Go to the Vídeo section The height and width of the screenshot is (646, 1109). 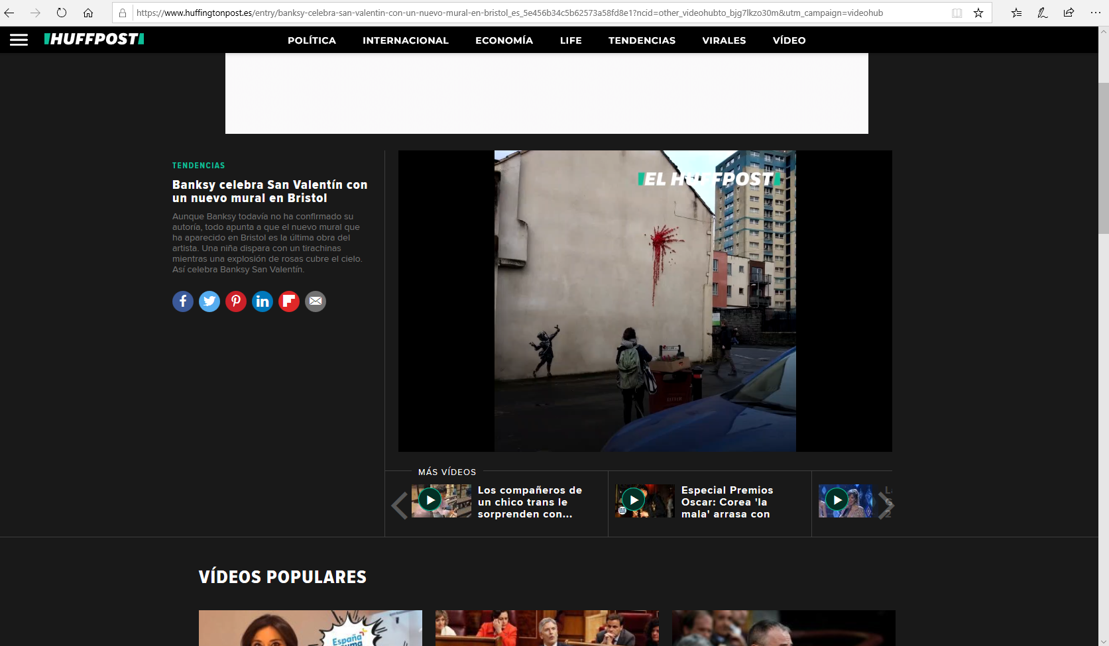pyautogui.click(x=789, y=40)
